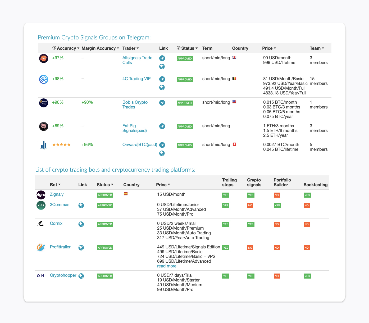The width and height of the screenshot is (369, 323).
Task: Sort signals table by Accuracy
Action: point(68,48)
